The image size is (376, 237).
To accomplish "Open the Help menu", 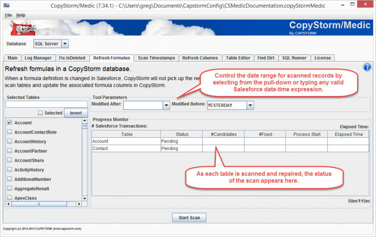I will pyautogui.click(x=21, y=15).
